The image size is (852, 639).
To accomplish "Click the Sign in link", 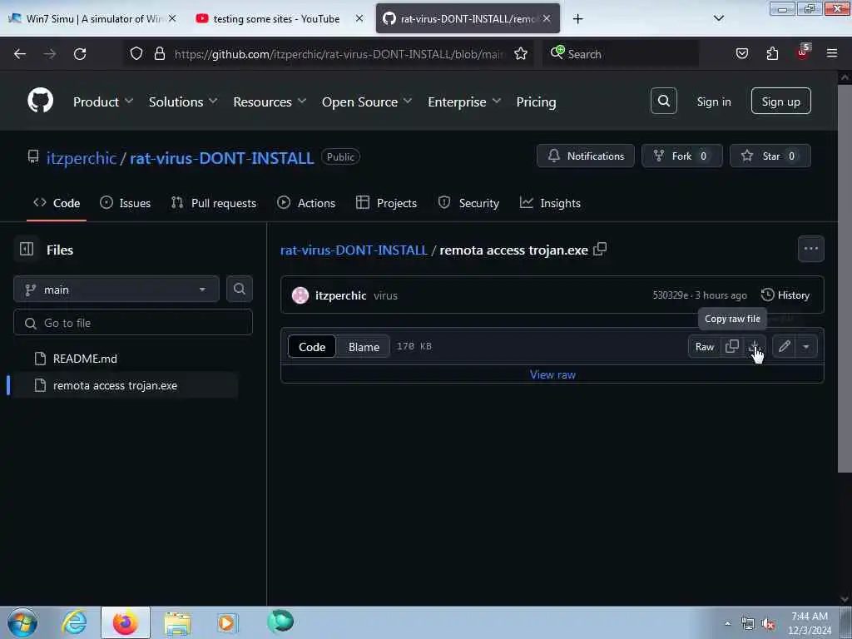I will coord(713,102).
